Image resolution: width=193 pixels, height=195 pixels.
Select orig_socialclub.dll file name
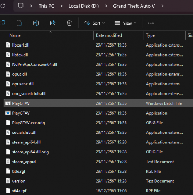29,94
